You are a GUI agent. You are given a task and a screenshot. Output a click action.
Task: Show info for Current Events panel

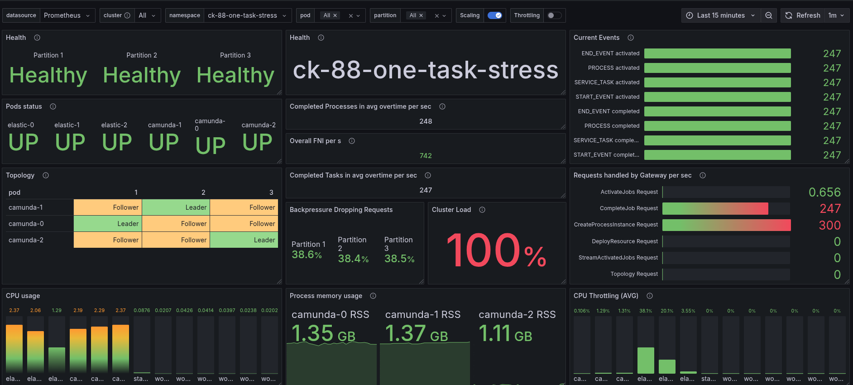tap(631, 38)
